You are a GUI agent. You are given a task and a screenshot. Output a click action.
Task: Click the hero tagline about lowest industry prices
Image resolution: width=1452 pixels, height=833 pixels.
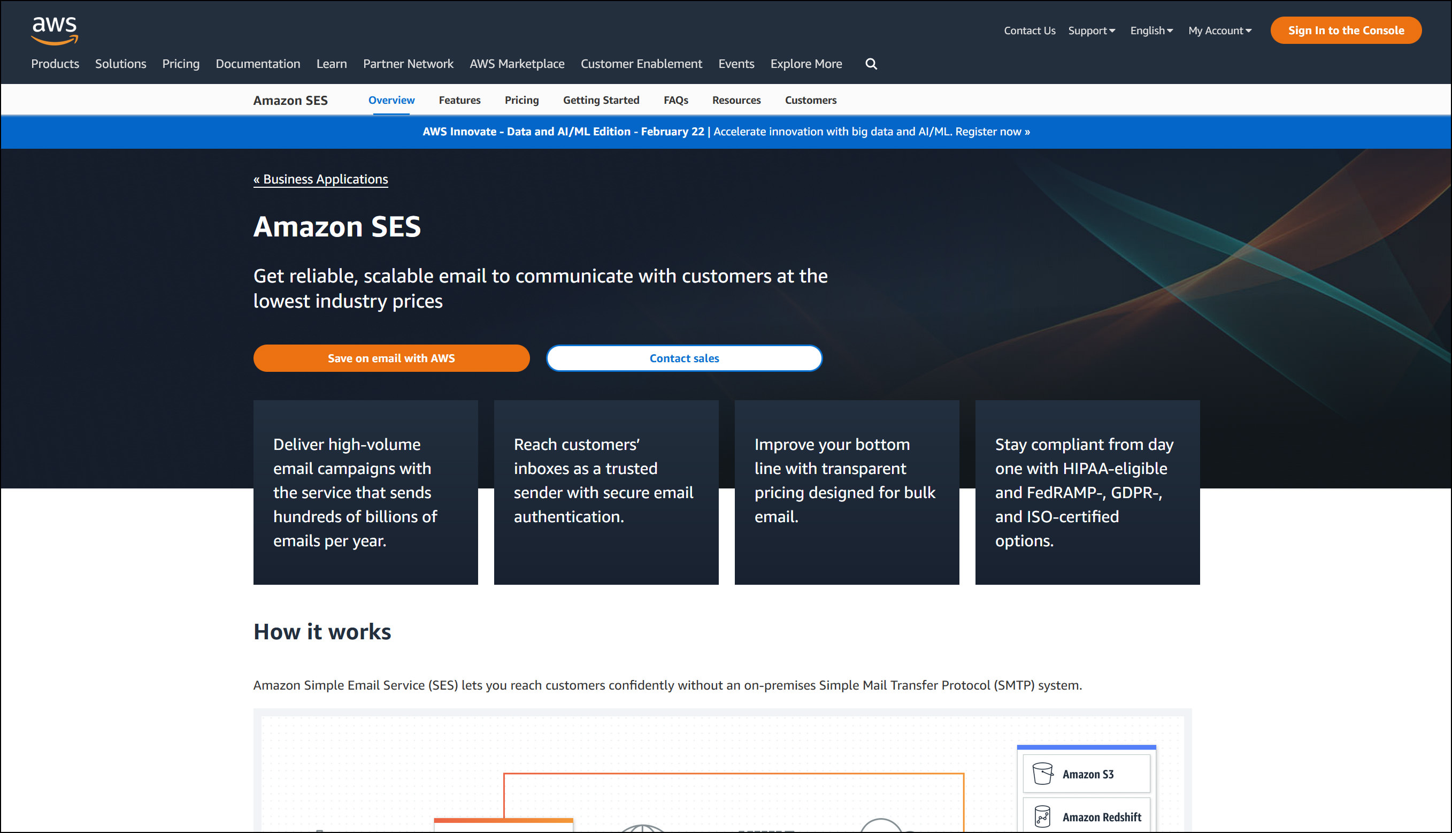pyautogui.click(x=541, y=288)
